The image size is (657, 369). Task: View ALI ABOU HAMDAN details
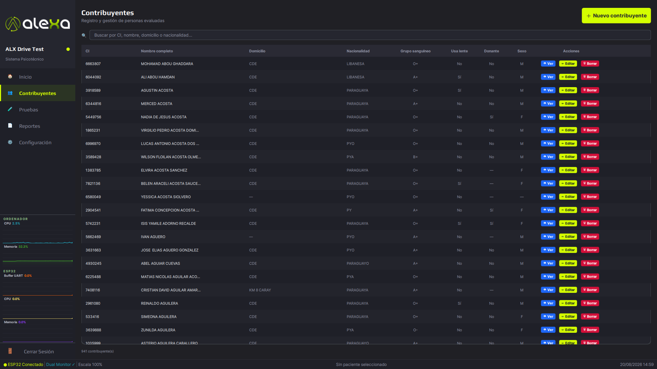[x=548, y=77]
